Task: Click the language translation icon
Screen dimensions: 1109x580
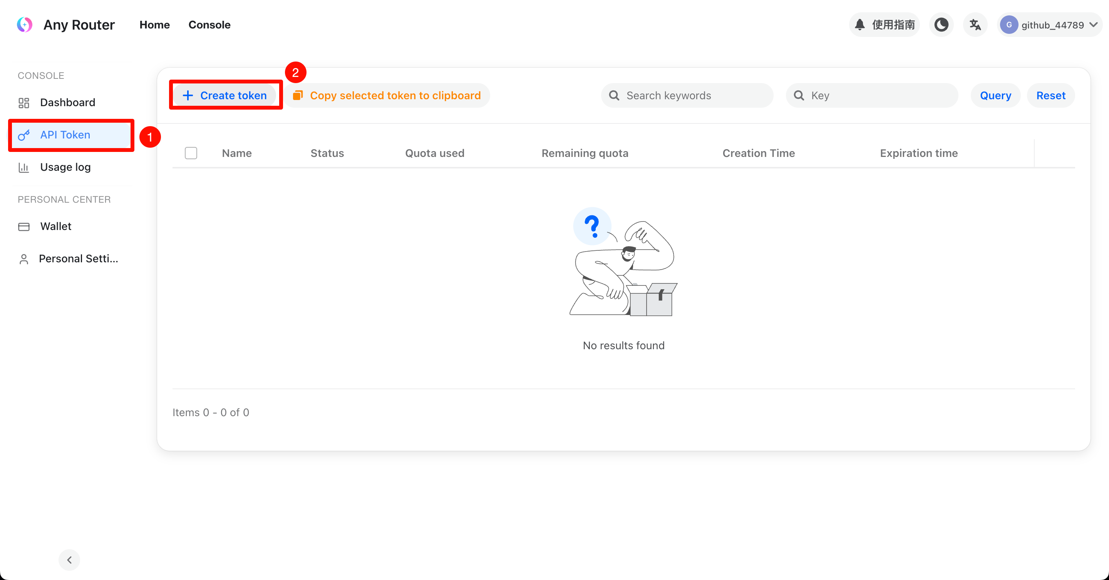Action: coord(975,25)
